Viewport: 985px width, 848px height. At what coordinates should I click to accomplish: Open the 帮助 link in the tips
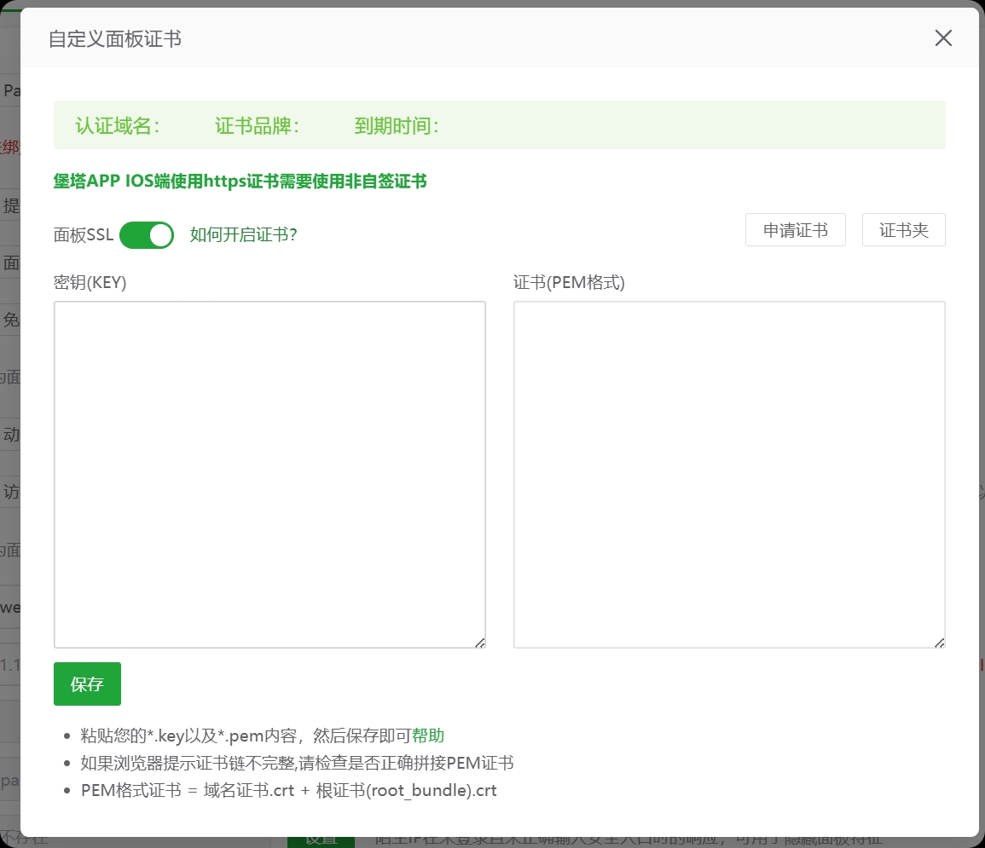[x=428, y=736]
